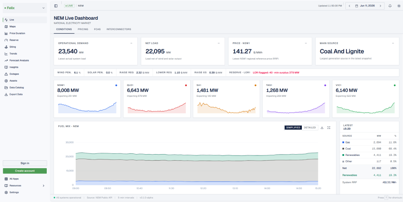Open the Interconnectors tab

[119, 29]
